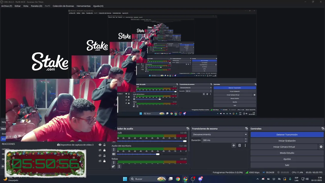
Task: Unlock the source directly below Dispositivo de captura
Action: coord(104,150)
